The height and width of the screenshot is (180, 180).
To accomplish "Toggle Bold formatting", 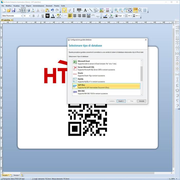I will point(33,16).
